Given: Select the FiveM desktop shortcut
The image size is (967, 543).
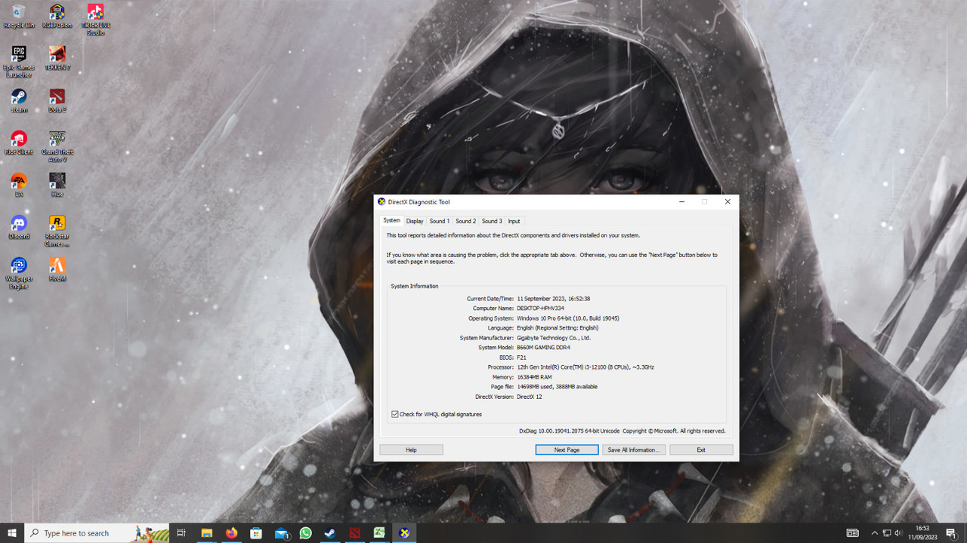Looking at the screenshot, I should (57, 269).
